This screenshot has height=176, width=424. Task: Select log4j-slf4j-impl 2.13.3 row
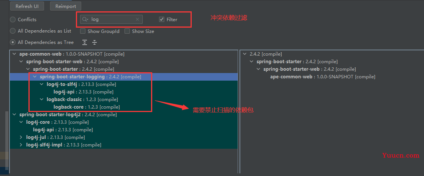click(x=124, y=145)
